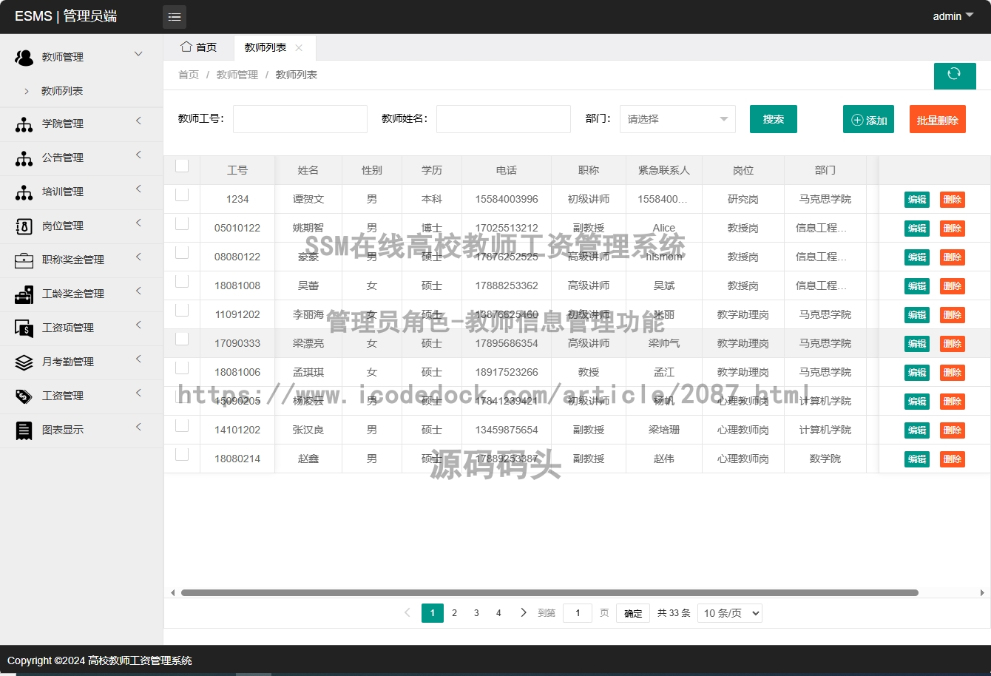Open the 月考勤管理 menu

coord(81,362)
